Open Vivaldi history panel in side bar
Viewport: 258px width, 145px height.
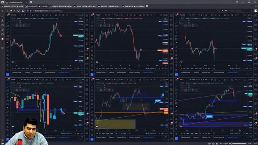pos(2,25)
